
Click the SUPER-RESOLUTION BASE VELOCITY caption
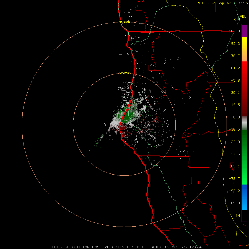126,247
